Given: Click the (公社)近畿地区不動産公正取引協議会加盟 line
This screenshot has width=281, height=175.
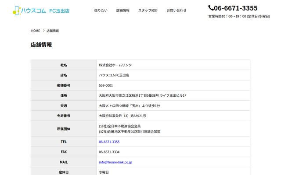Looking at the screenshot, I should point(130,132).
